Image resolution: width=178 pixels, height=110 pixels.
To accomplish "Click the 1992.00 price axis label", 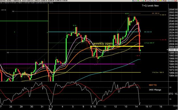I will (x=173, y=55).
